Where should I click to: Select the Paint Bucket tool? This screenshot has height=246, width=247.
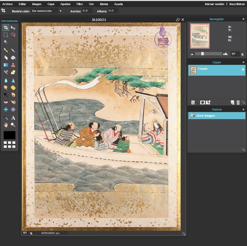[13, 57]
